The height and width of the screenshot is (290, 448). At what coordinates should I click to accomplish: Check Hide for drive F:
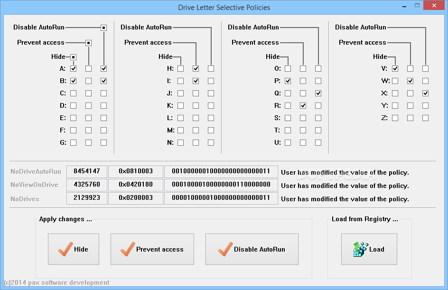click(x=74, y=130)
